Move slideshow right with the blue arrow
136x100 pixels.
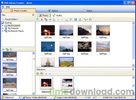point(50,74)
